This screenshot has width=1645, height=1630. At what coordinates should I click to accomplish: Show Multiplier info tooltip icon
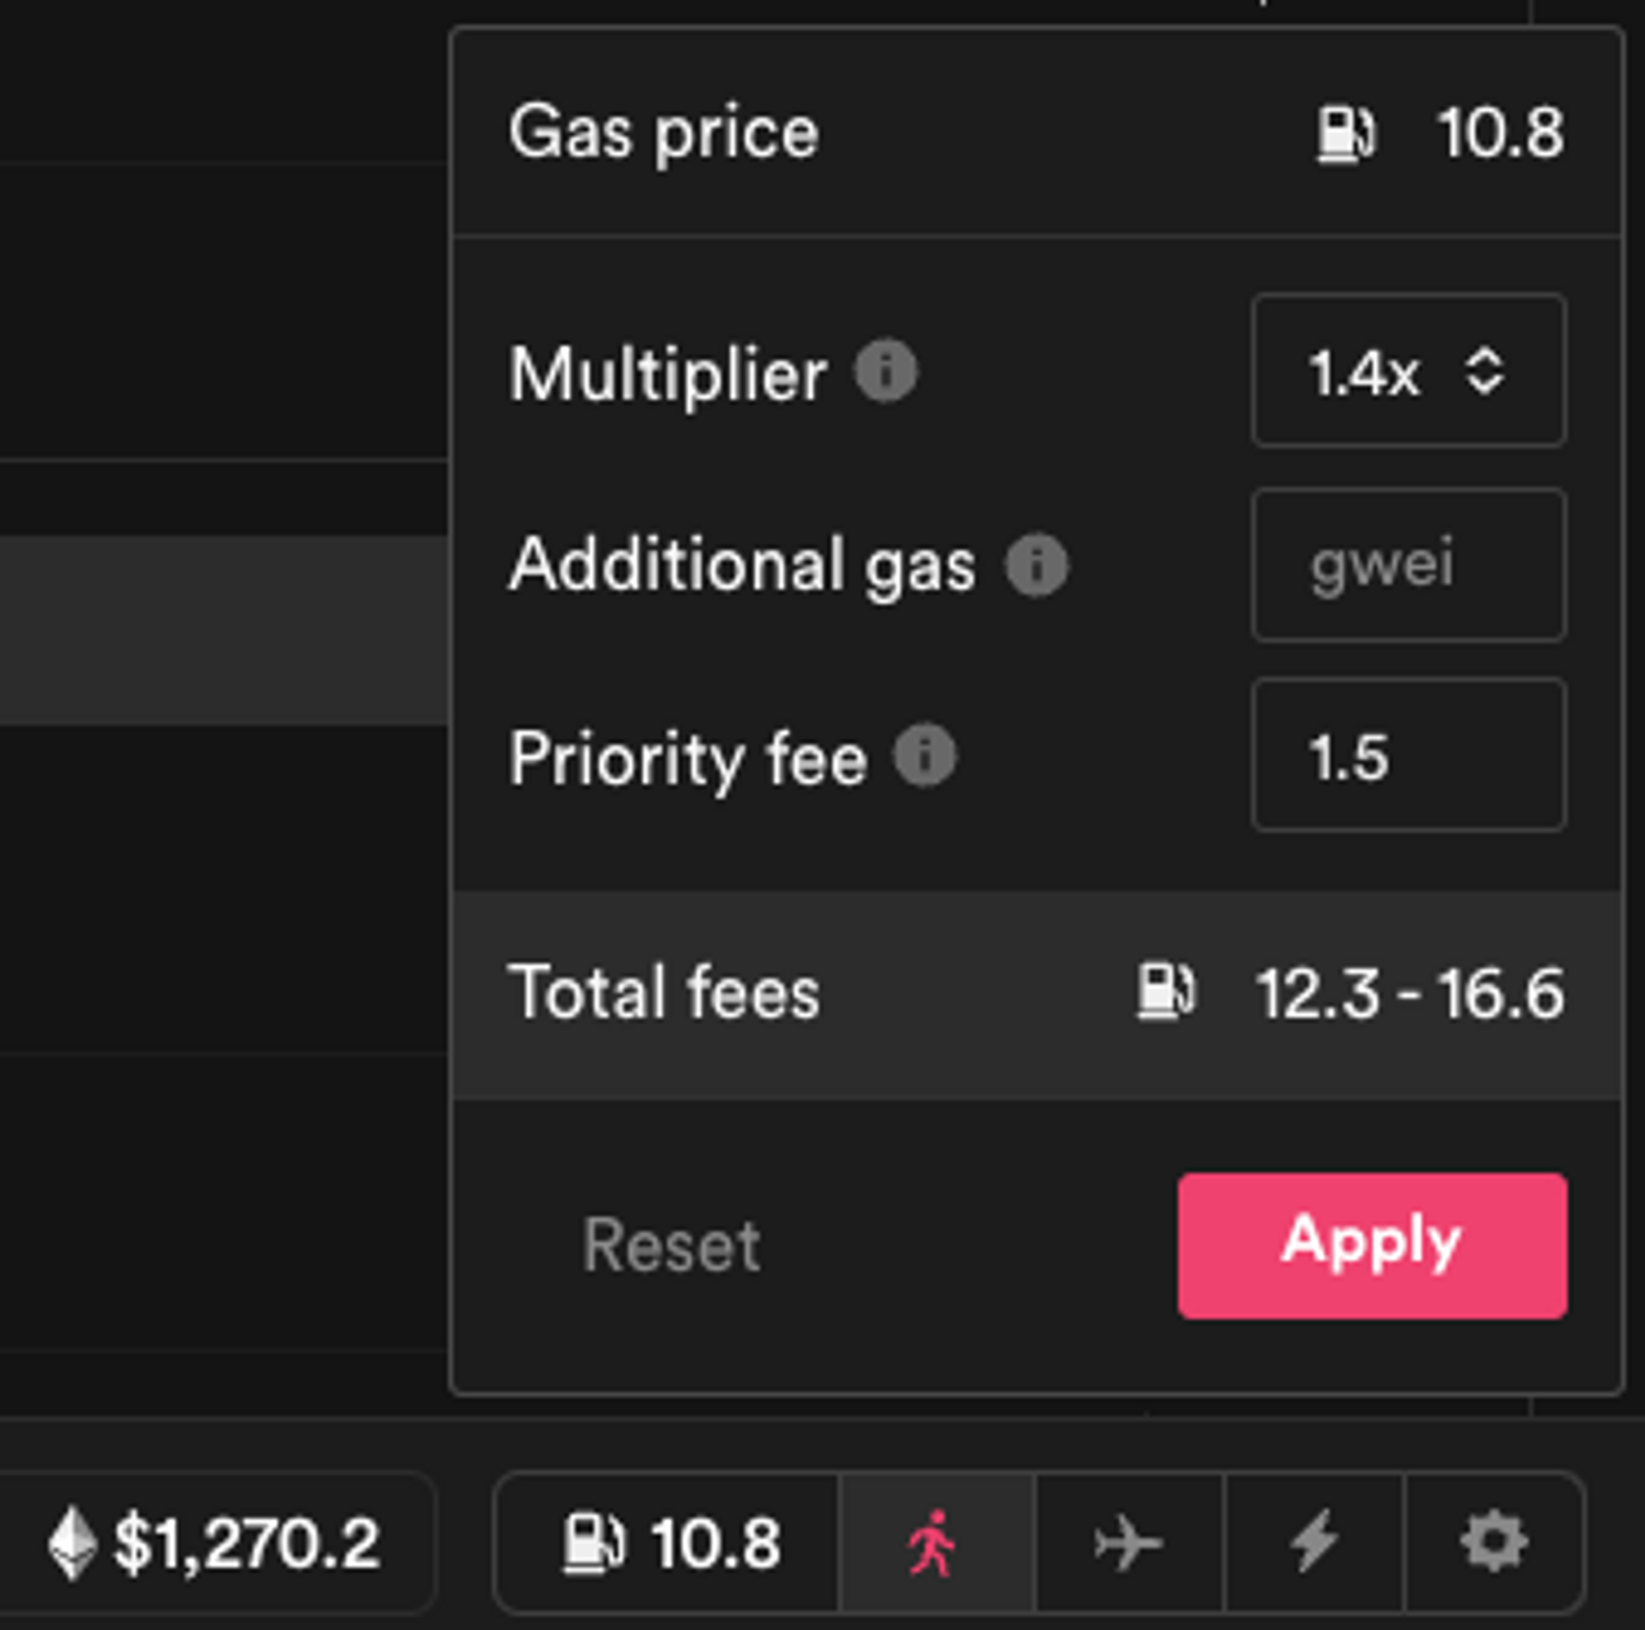pyautogui.click(x=886, y=371)
